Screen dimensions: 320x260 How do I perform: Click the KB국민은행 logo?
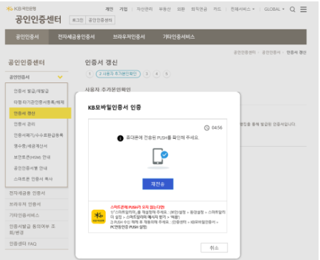coord(21,9)
